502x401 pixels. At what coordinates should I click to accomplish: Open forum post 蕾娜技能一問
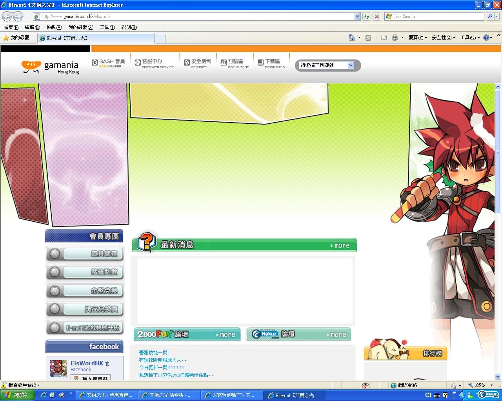(x=153, y=353)
